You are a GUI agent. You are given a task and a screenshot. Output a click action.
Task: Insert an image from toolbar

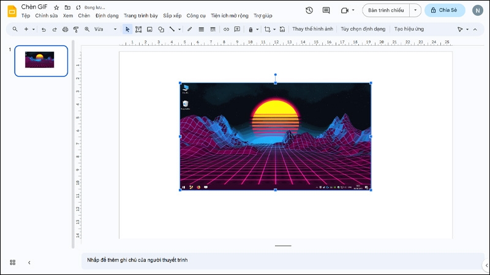(x=149, y=29)
